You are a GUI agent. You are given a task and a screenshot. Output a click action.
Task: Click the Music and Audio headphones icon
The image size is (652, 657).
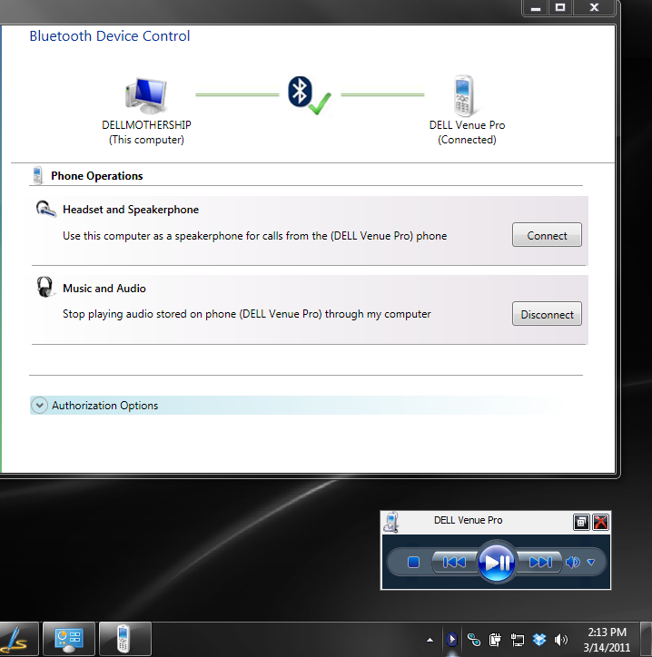tap(45, 287)
